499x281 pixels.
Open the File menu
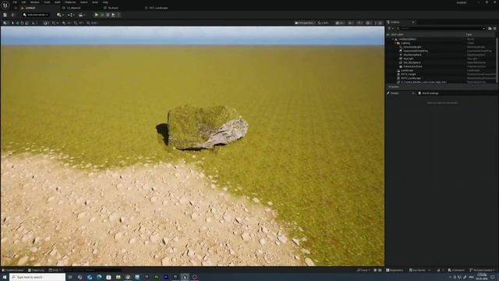[15, 2]
